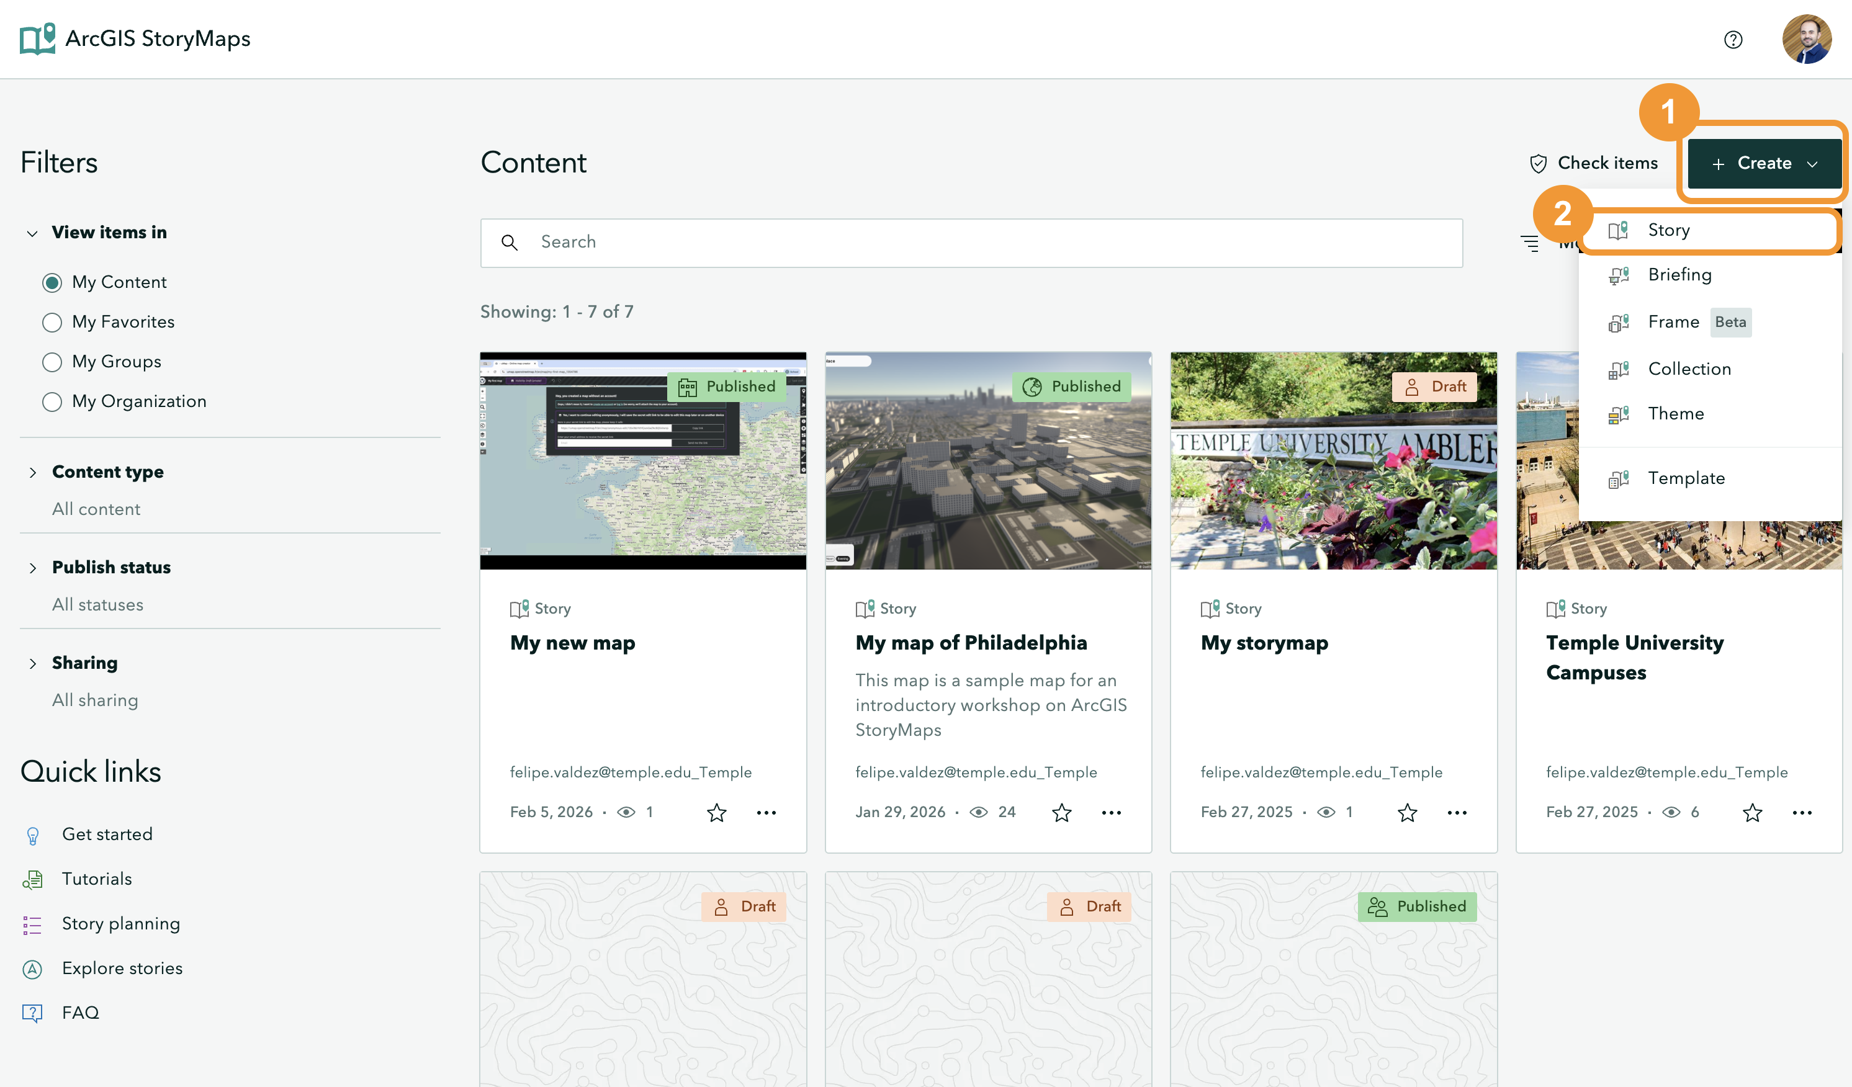Choose Template from the Create menu
1852x1087 pixels.
tap(1709, 478)
